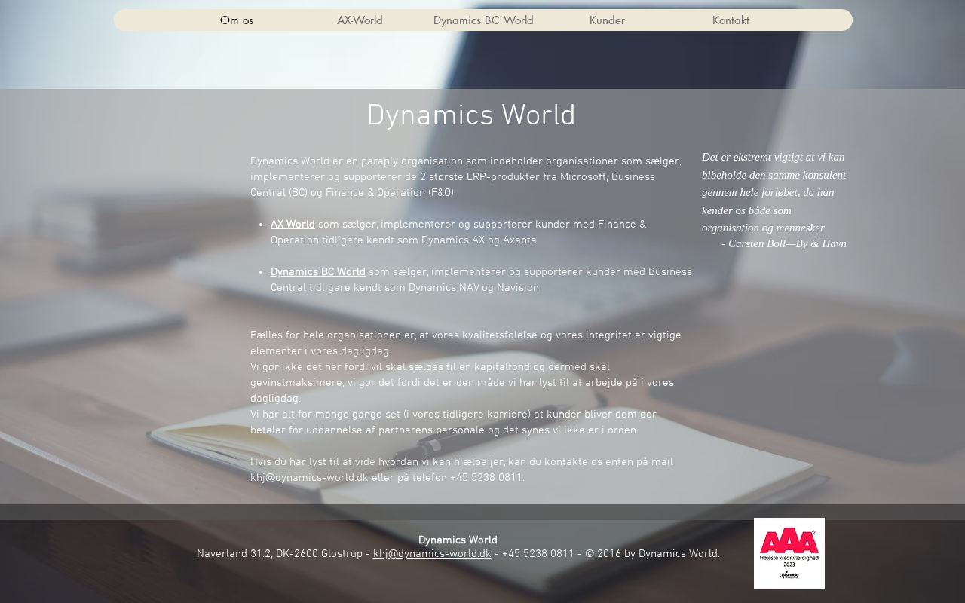Click the Carsten Boll attribution line

click(783, 243)
